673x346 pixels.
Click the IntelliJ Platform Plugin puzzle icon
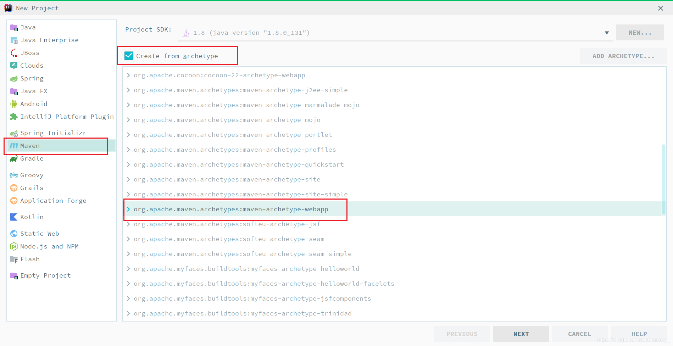click(14, 117)
